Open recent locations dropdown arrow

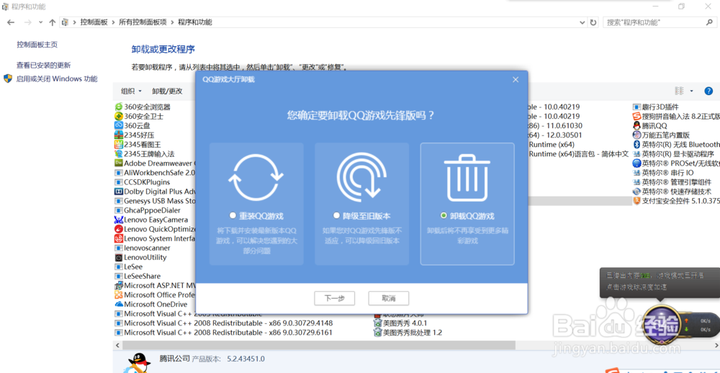[40, 22]
